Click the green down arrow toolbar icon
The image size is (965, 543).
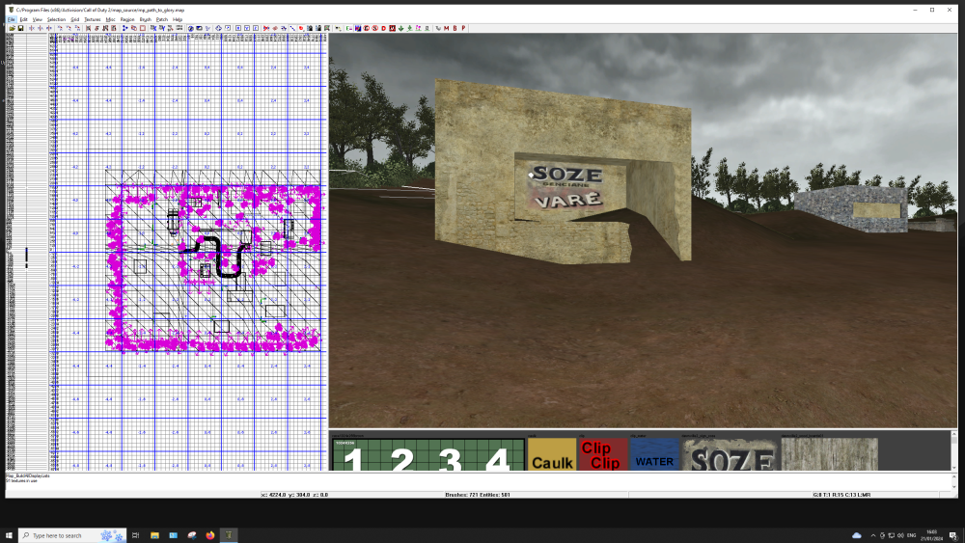401,28
